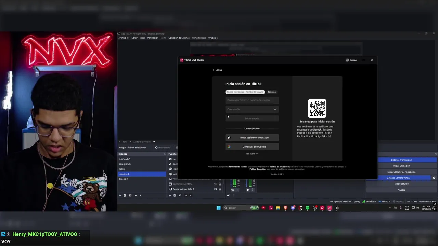Remove source with trash icon in Fuentes

click(x=175, y=195)
